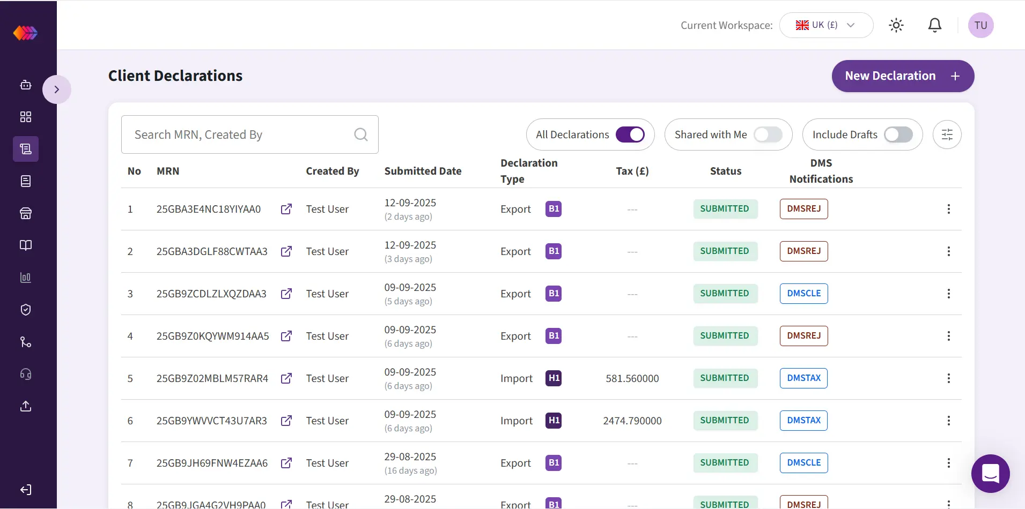1025x509 pixels.
Task: Click the New Declaration button
Action: tap(903, 76)
